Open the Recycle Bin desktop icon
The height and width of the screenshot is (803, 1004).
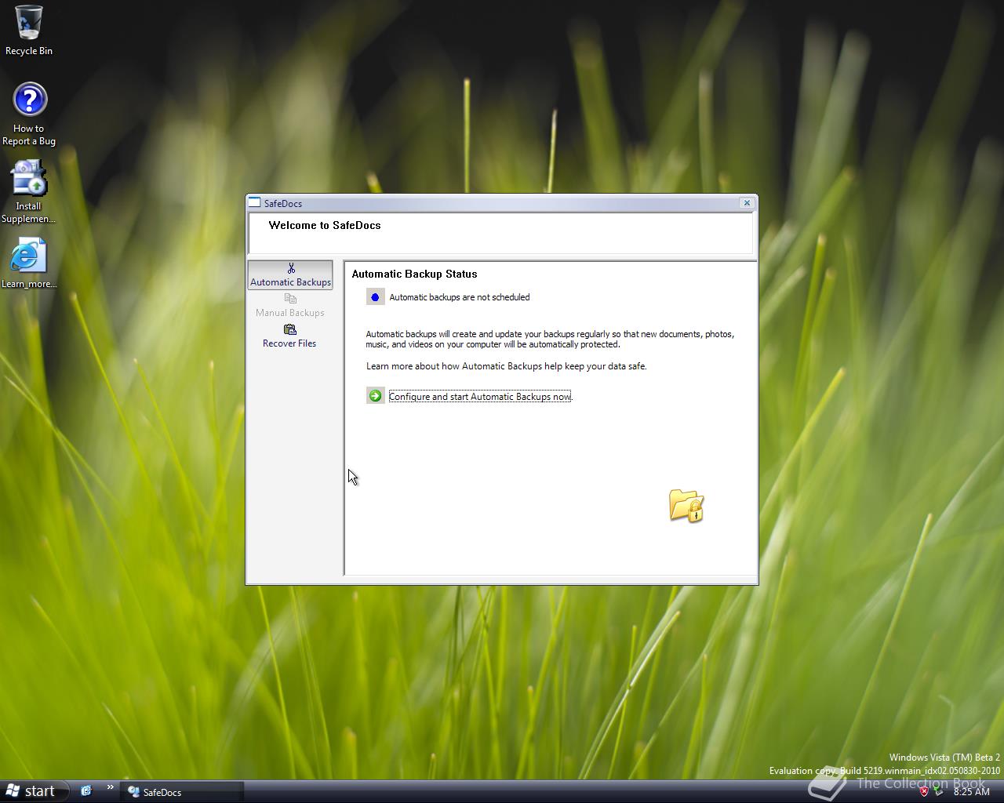(29, 31)
